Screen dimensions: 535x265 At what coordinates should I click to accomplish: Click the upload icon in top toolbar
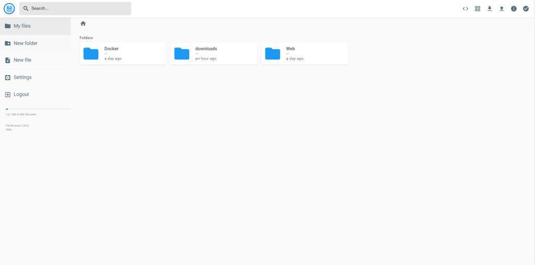tap(502, 9)
